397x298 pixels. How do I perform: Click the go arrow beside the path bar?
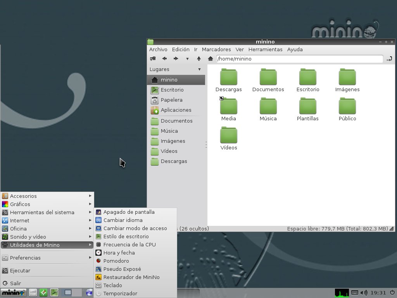click(389, 59)
